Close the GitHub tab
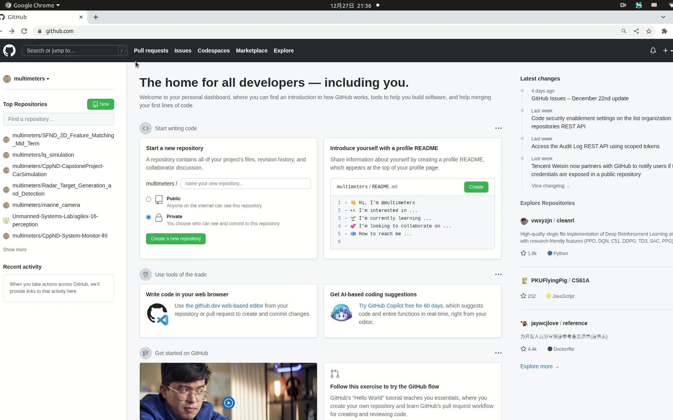Screen dimensions: 673x420 [x=81, y=17]
